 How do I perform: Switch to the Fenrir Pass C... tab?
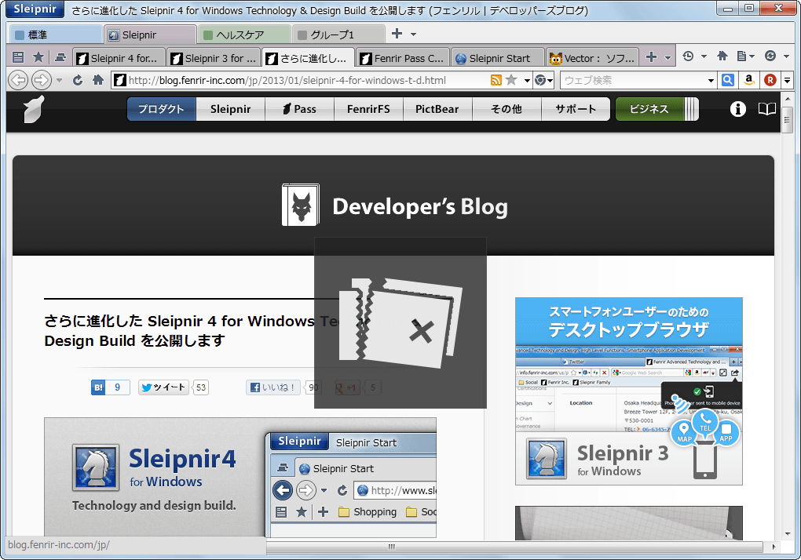403,58
